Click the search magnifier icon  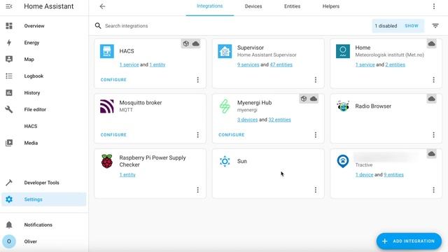coord(98,26)
